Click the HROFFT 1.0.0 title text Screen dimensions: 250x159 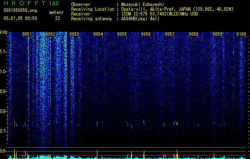coord(31,3)
